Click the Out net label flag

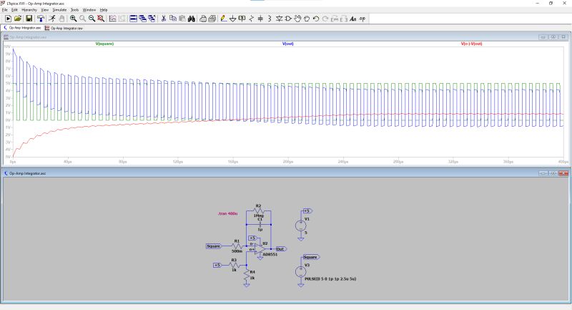[x=281, y=249]
